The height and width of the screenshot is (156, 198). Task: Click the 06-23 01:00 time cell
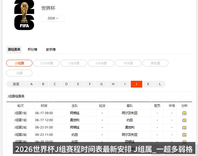[x=44, y=127]
